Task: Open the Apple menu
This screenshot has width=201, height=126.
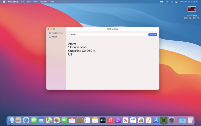Action: 4,2
